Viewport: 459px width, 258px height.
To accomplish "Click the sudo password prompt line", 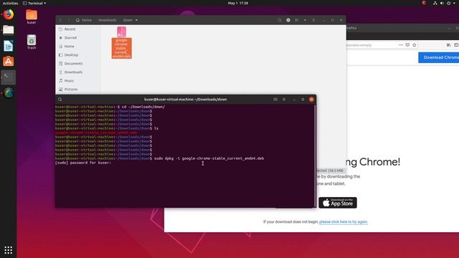I will [83, 163].
